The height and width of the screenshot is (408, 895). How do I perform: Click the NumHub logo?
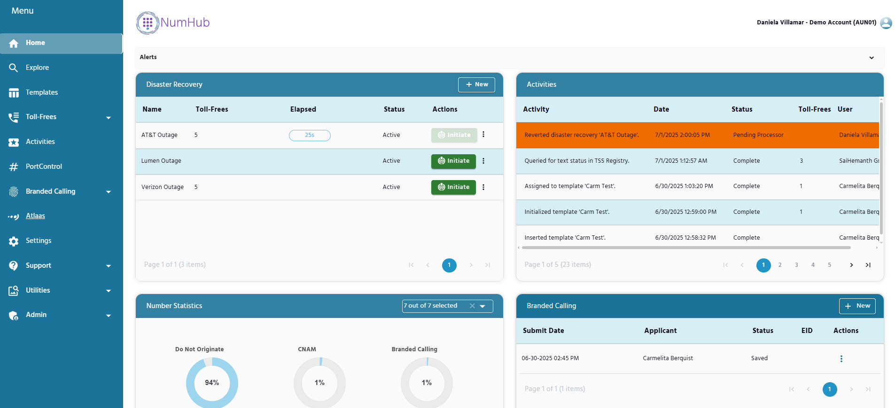pos(173,23)
